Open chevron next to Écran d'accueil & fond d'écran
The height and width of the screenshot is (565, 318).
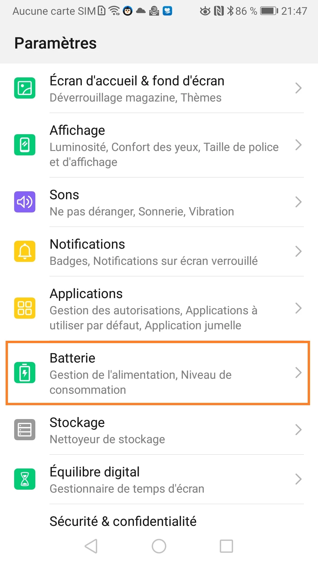298,88
